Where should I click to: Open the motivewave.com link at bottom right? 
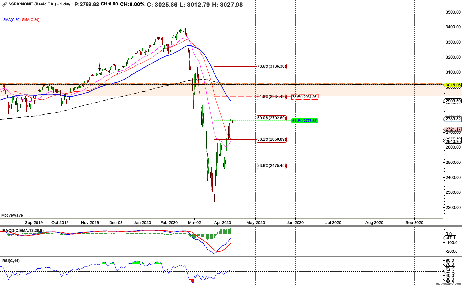[x=448, y=284]
